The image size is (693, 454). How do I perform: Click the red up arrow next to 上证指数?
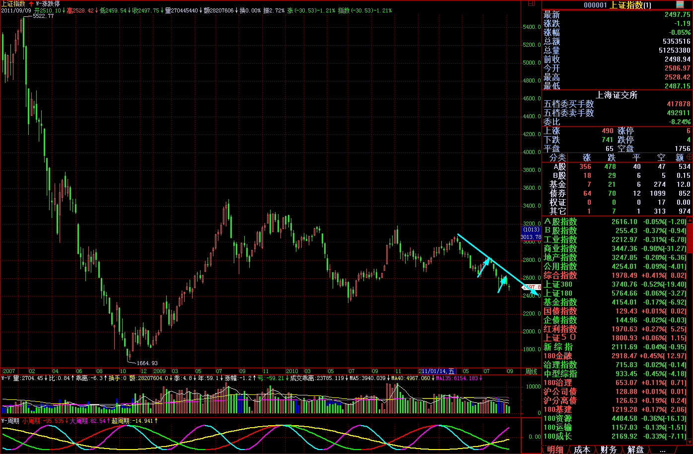[31, 3]
